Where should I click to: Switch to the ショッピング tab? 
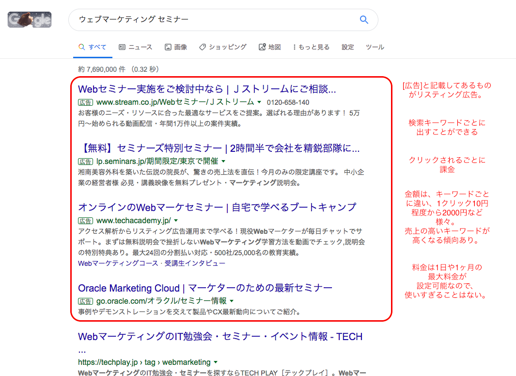(223, 47)
